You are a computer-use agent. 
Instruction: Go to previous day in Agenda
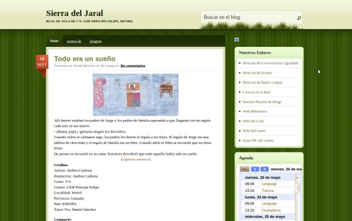click(255, 169)
